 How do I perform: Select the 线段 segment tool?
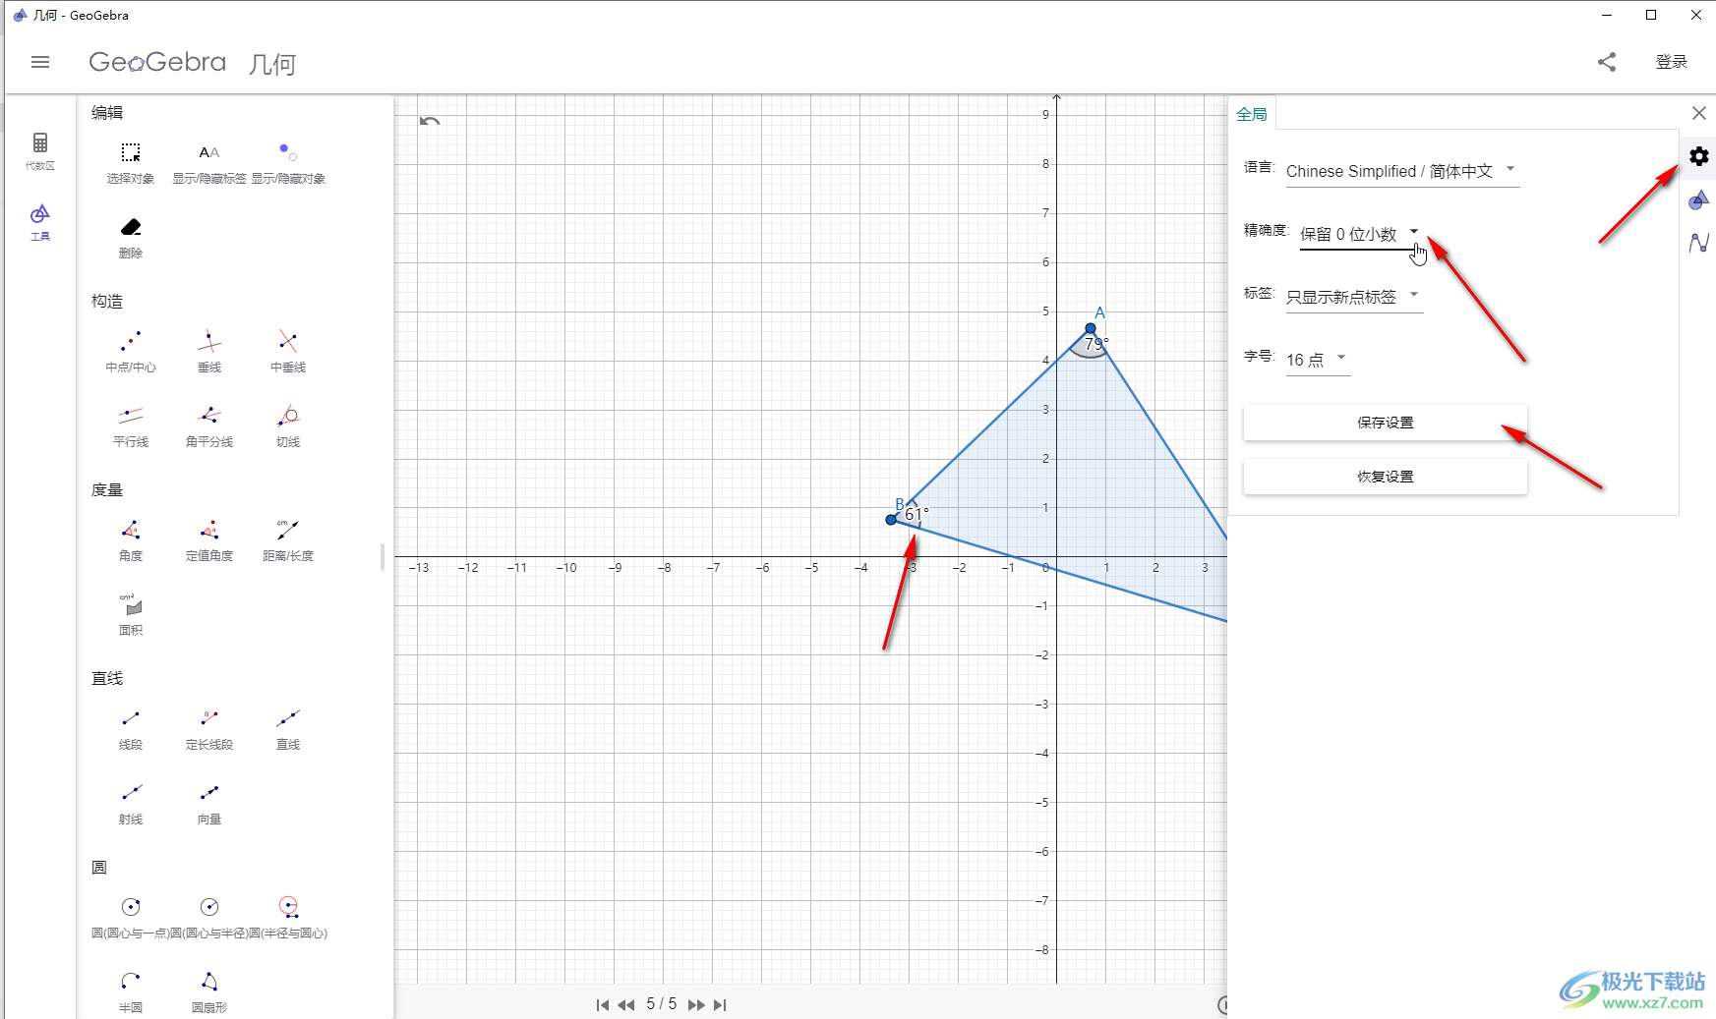(x=131, y=729)
